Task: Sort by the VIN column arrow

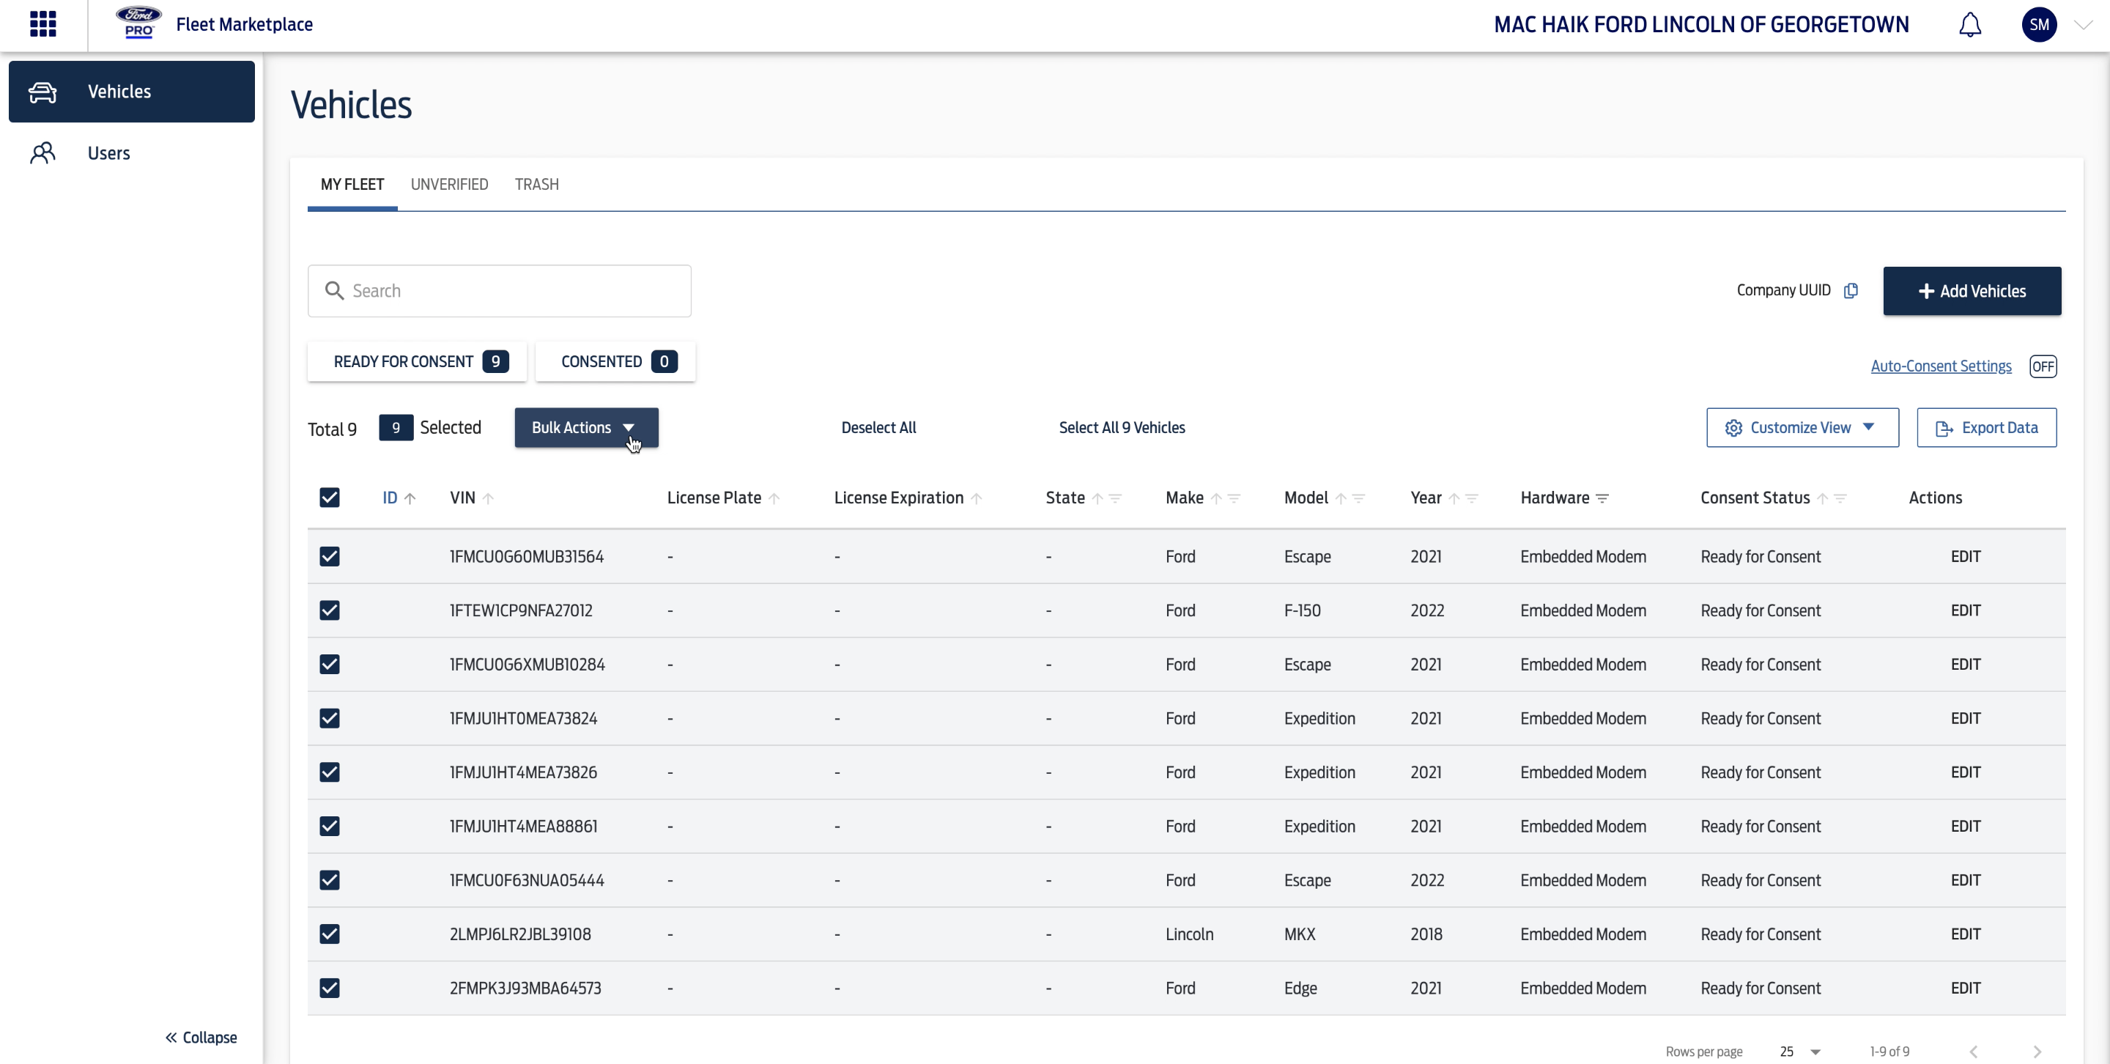Action: 488,498
